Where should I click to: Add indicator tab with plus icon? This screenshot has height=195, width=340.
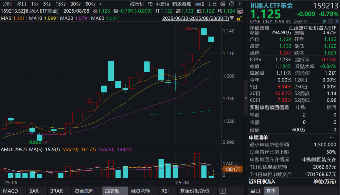tap(223, 191)
